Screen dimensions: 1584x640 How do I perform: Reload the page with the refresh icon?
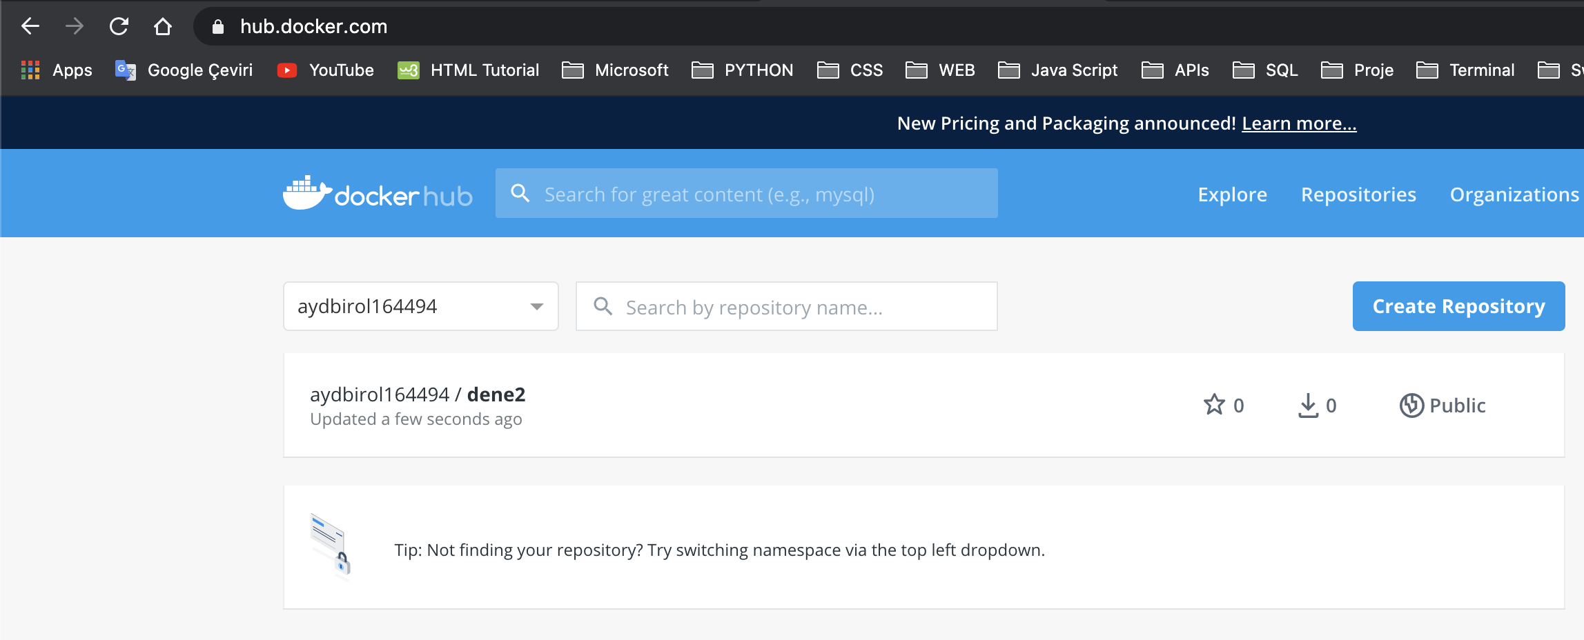[119, 26]
